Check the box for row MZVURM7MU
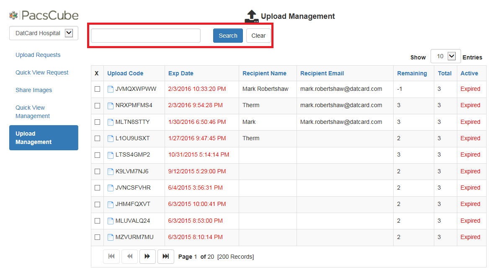 pos(97,237)
